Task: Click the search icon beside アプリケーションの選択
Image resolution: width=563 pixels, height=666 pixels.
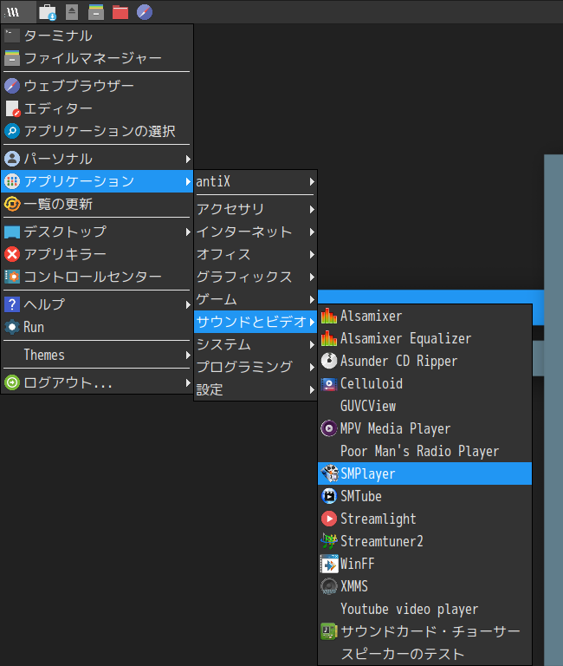Action: 12,131
